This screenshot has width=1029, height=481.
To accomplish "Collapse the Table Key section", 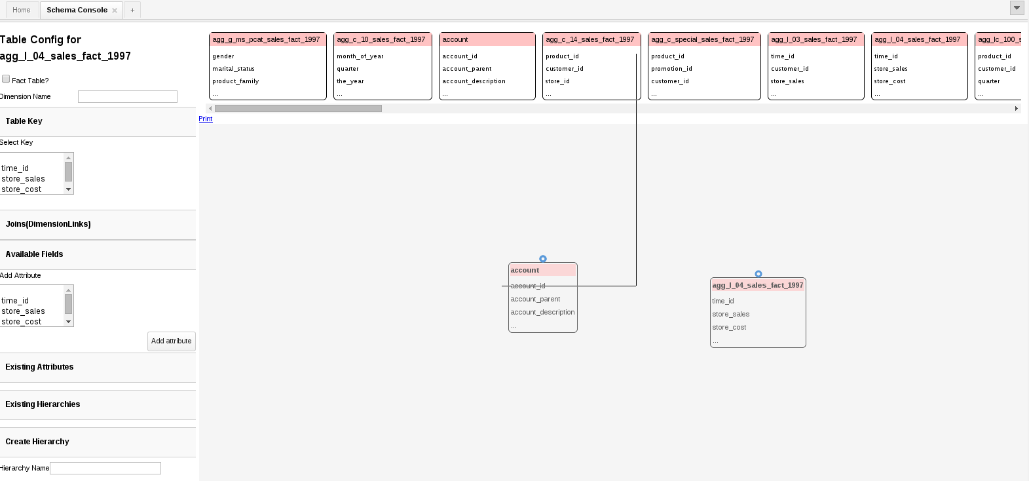I will tap(98, 121).
